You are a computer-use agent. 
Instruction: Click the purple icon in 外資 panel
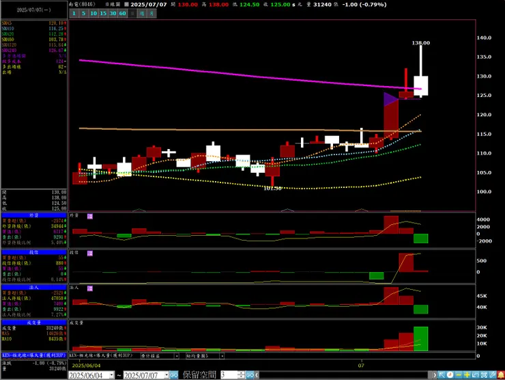pyautogui.click(x=90, y=217)
